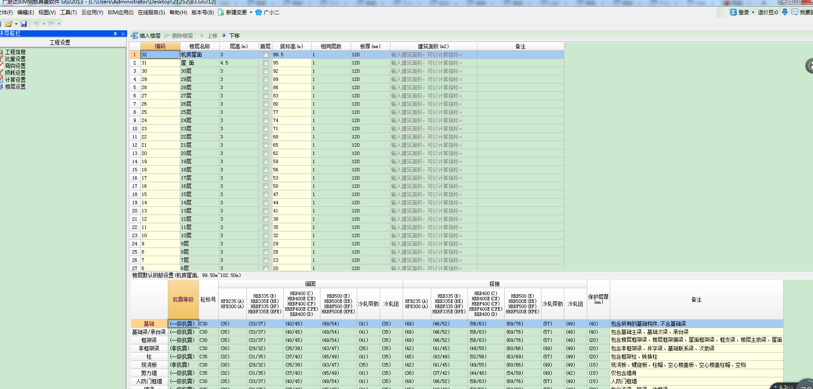
Task: Click the 上移 move up arrow icon
Action: point(202,35)
